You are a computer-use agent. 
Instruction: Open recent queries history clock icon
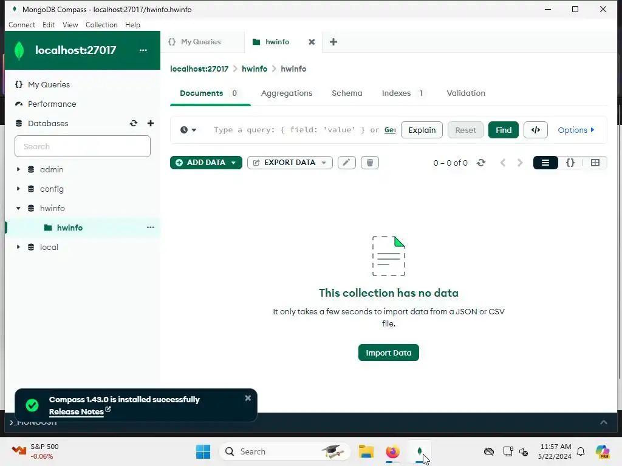pyautogui.click(x=188, y=130)
